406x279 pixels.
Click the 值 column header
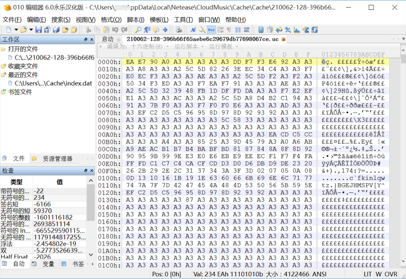60,182
